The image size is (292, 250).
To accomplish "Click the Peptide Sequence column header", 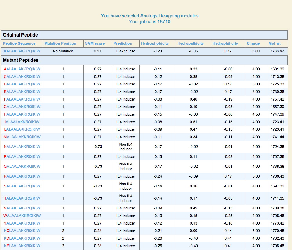I will [x=19, y=43].
